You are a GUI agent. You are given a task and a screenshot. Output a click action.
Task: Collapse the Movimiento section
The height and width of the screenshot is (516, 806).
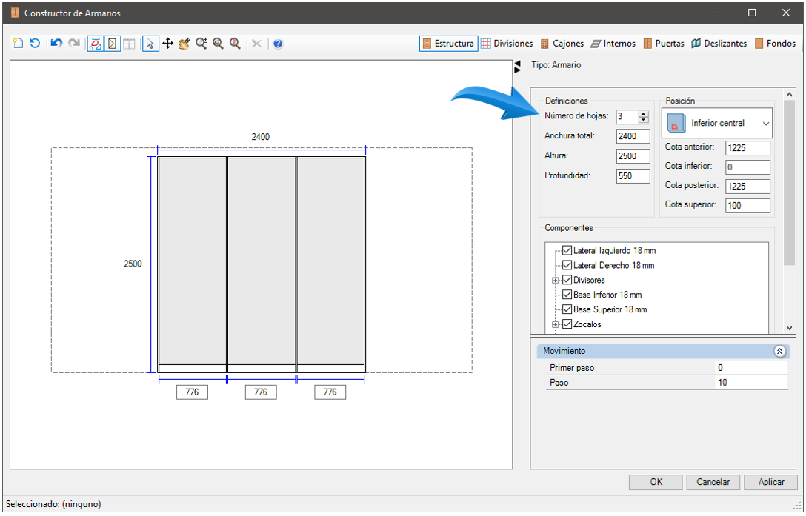point(779,352)
